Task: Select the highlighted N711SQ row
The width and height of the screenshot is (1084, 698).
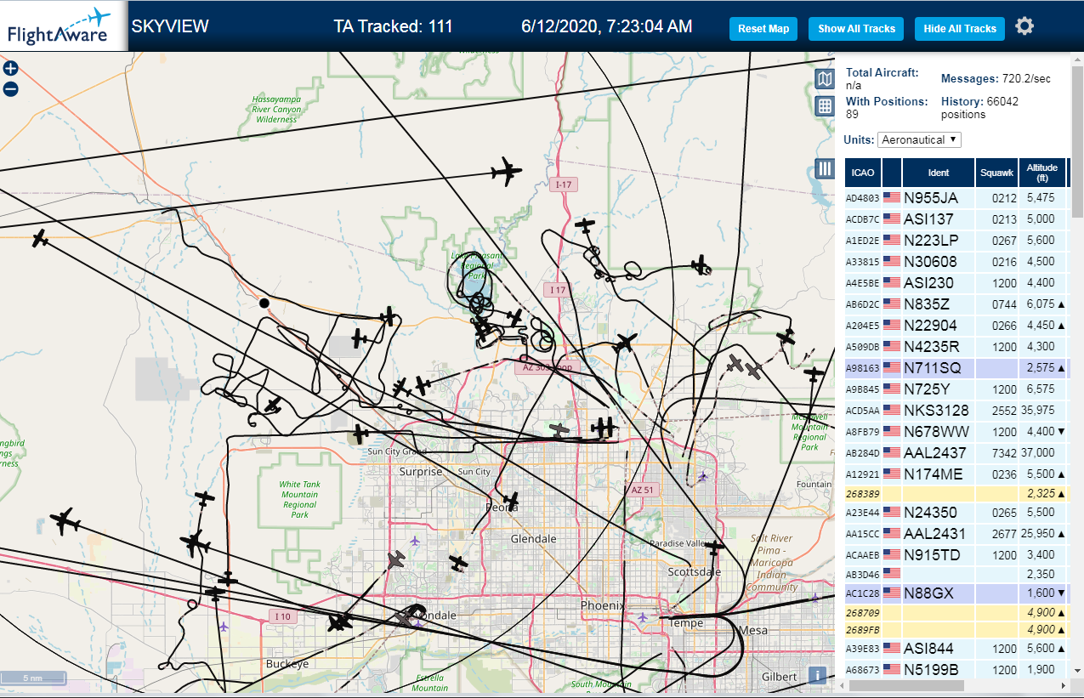Action: tap(956, 368)
